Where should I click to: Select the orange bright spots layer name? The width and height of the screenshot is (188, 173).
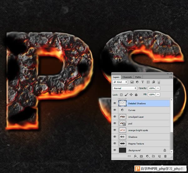point(138,130)
